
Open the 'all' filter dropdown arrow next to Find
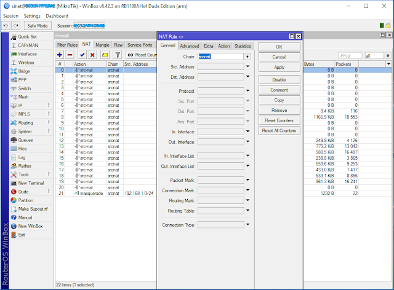(388, 56)
